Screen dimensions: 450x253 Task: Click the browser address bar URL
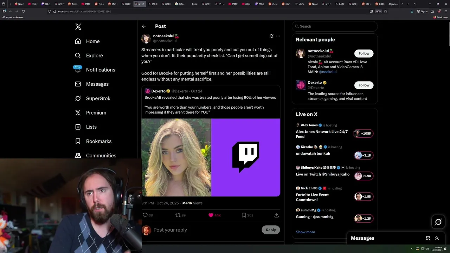pyautogui.click(x=84, y=11)
